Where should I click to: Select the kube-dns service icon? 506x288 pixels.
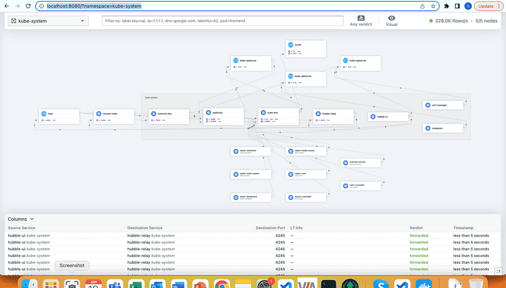[262, 113]
